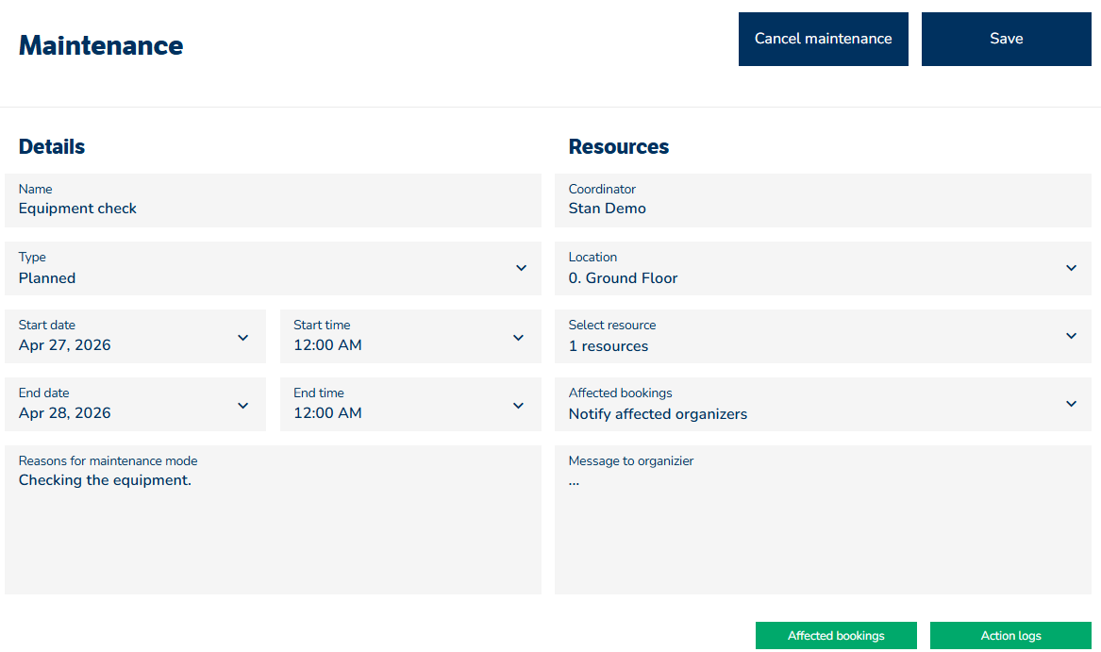The image size is (1101, 652).
Task: Click the '1 resources' value text
Action: pos(609,346)
